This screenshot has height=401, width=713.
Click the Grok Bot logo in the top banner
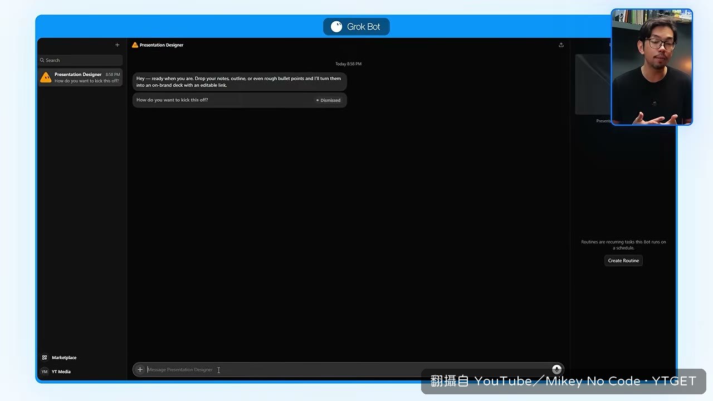coord(336,27)
